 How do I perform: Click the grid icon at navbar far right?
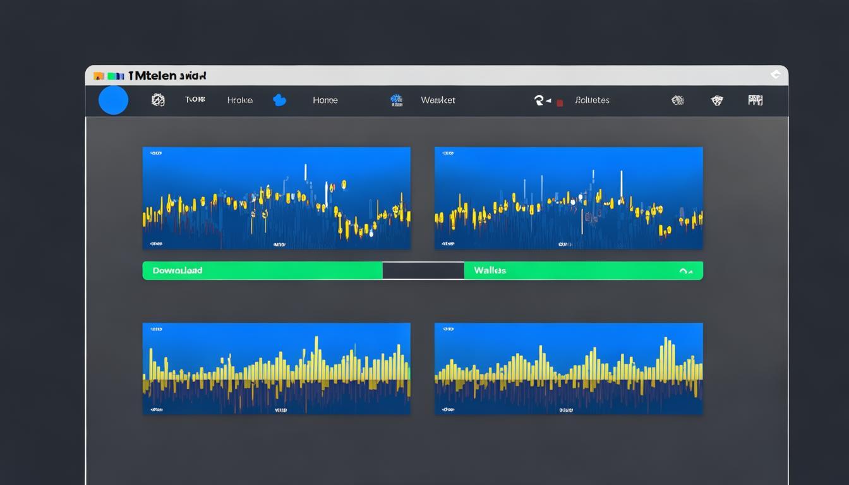(x=756, y=100)
